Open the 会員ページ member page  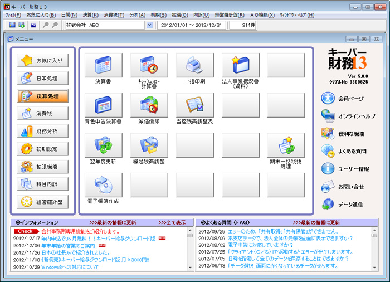(x=342, y=98)
